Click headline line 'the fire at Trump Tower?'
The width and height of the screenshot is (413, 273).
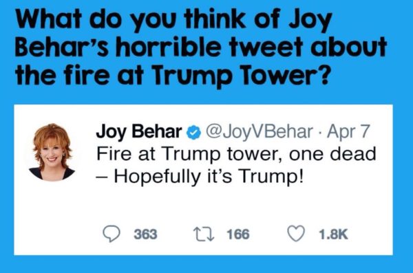pos(173,74)
